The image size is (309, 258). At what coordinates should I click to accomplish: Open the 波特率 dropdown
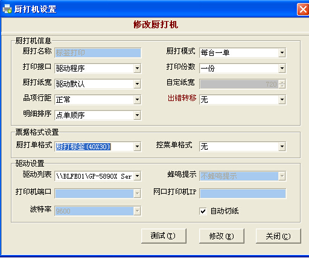137,211
